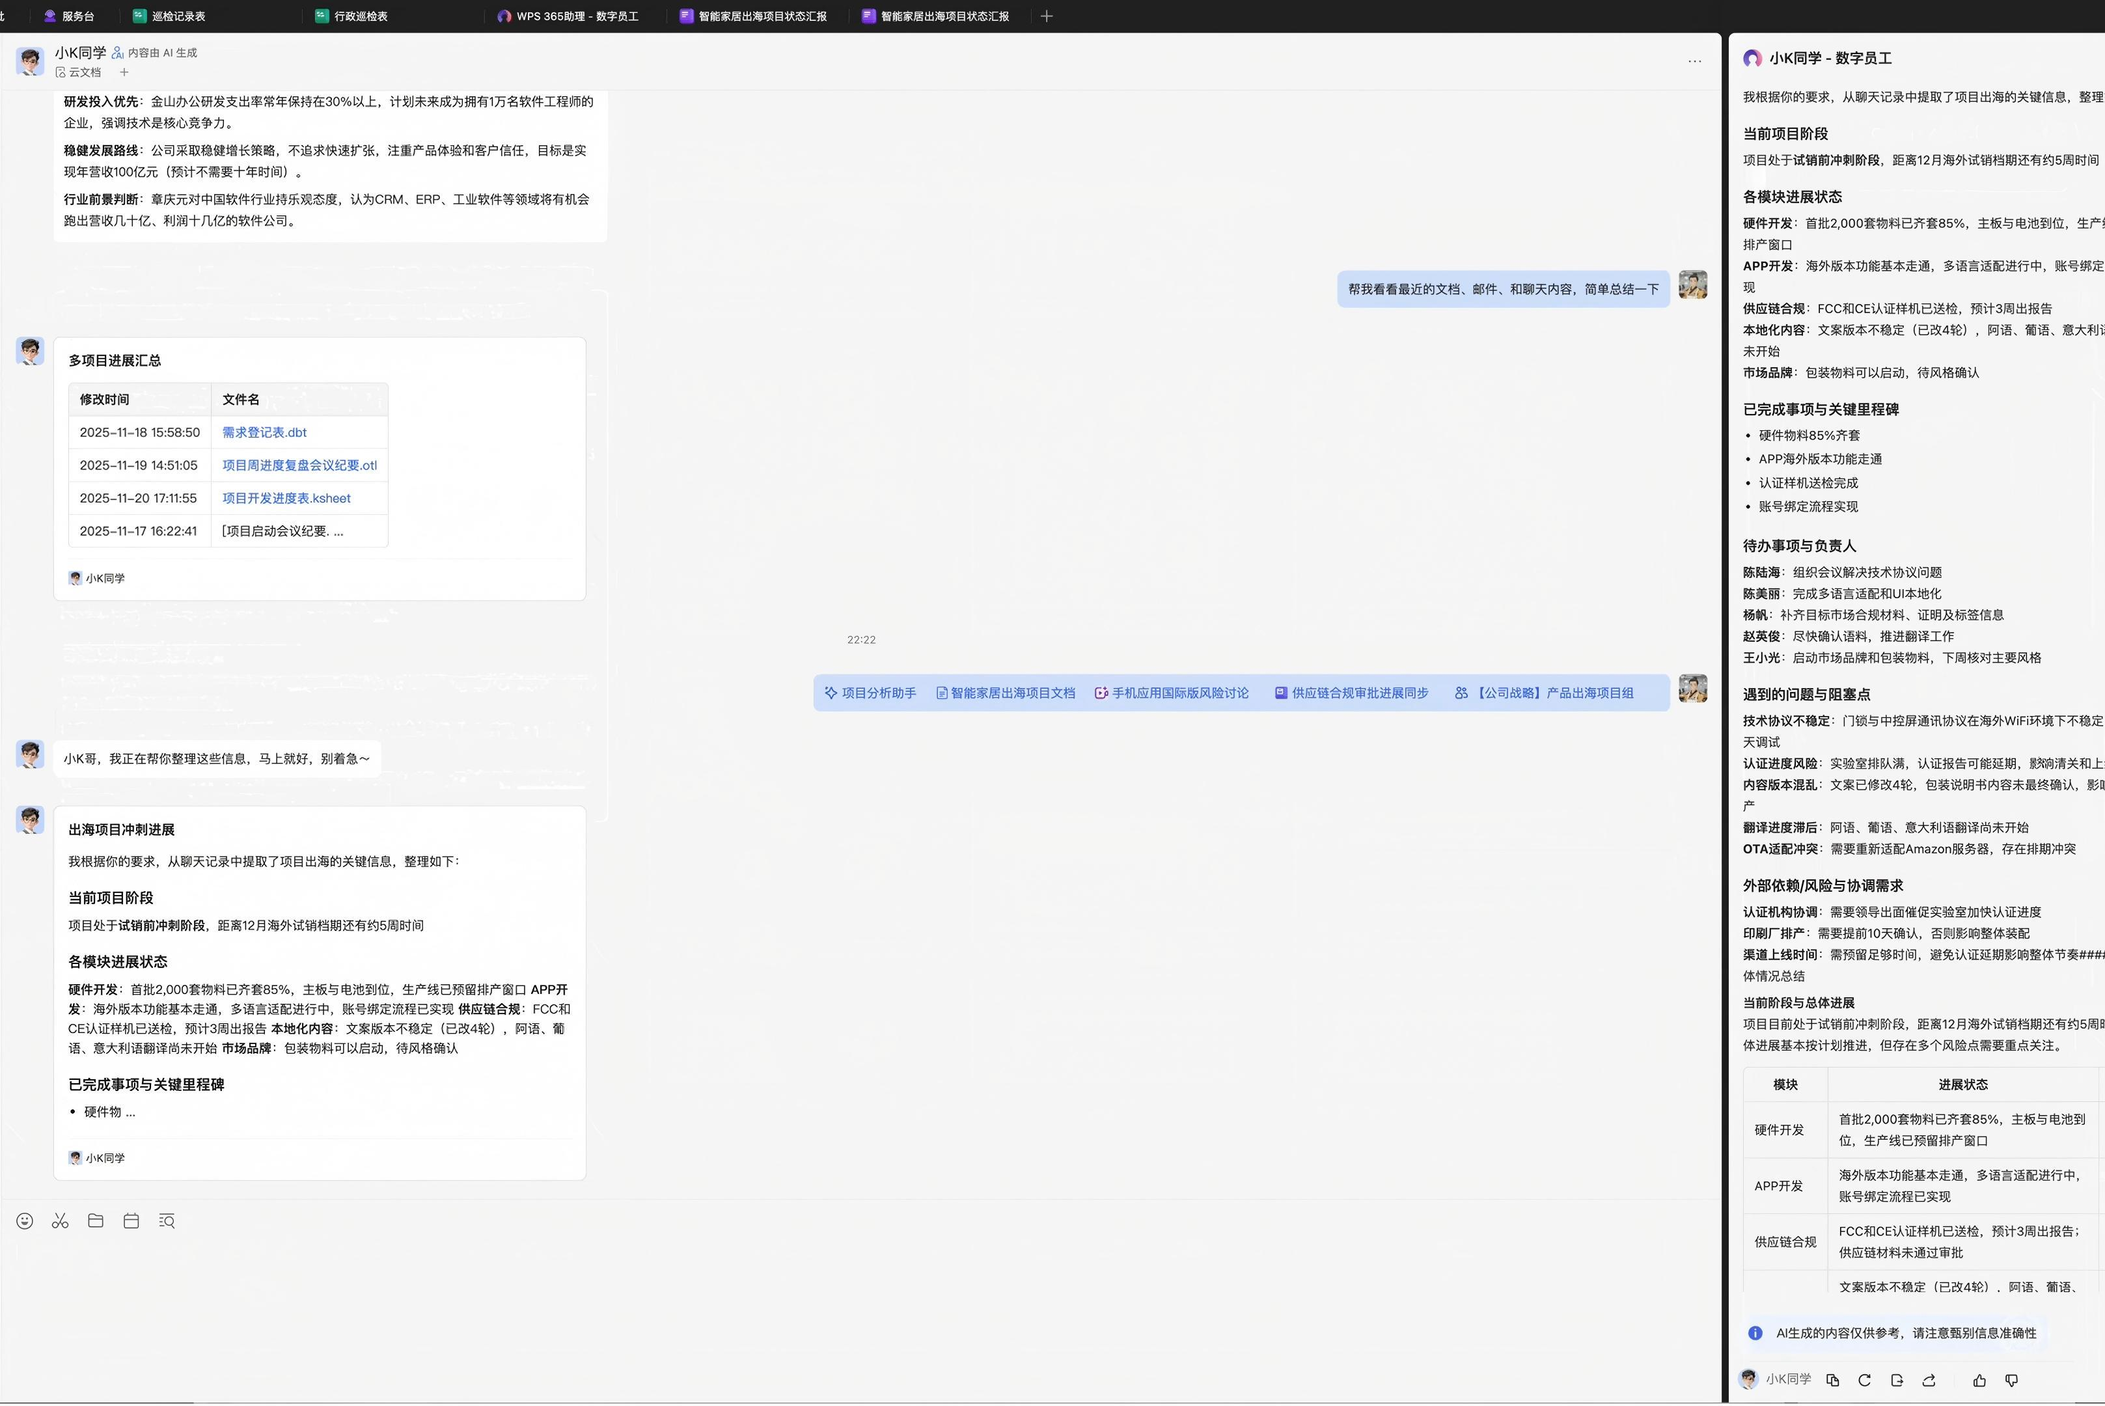Viewport: 2105px width, 1406px height.
Task: Switch to the 巡检记录表 tab
Action: [178, 16]
